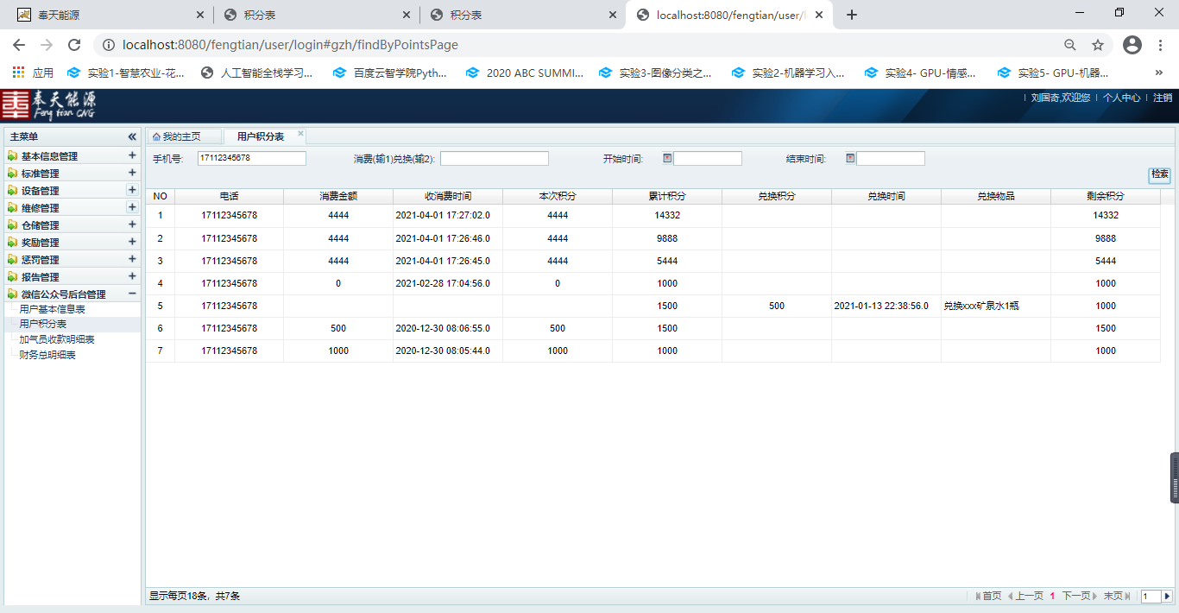
Task: Click the go-to-page arrow in pager
Action: tap(1167, 596)
